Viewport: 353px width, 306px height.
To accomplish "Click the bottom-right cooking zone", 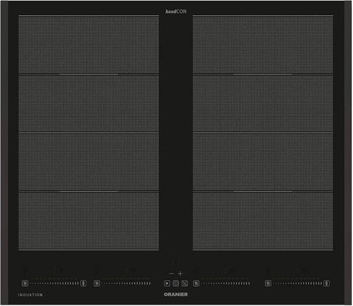I will 263,221.
